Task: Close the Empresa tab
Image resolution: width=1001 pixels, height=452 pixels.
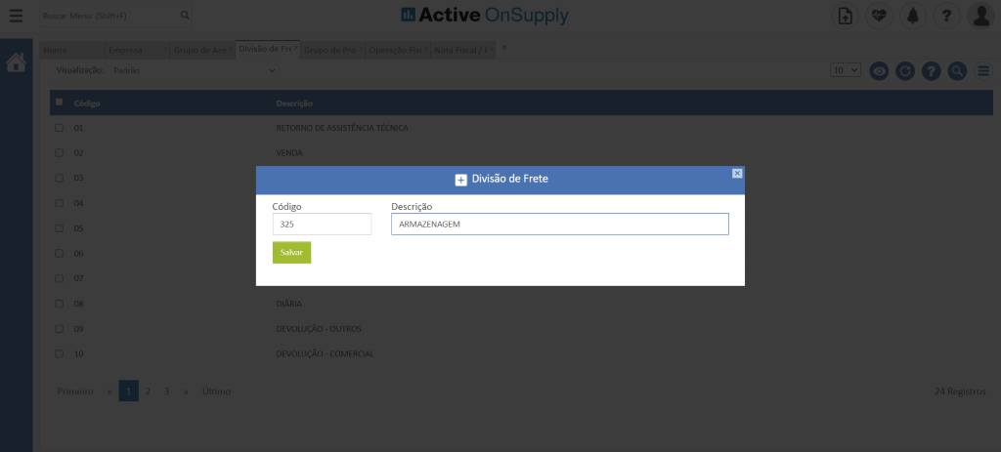Action: pyautogui.click(x=165, y=49)
